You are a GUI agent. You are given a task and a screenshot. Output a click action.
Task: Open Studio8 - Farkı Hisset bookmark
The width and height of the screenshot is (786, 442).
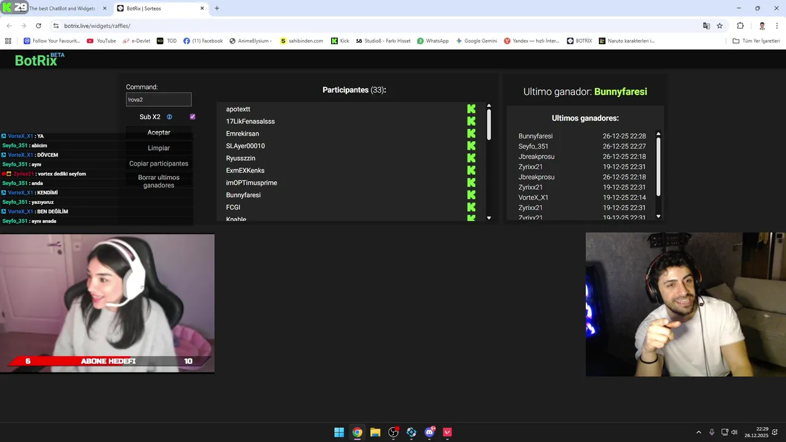383,41
